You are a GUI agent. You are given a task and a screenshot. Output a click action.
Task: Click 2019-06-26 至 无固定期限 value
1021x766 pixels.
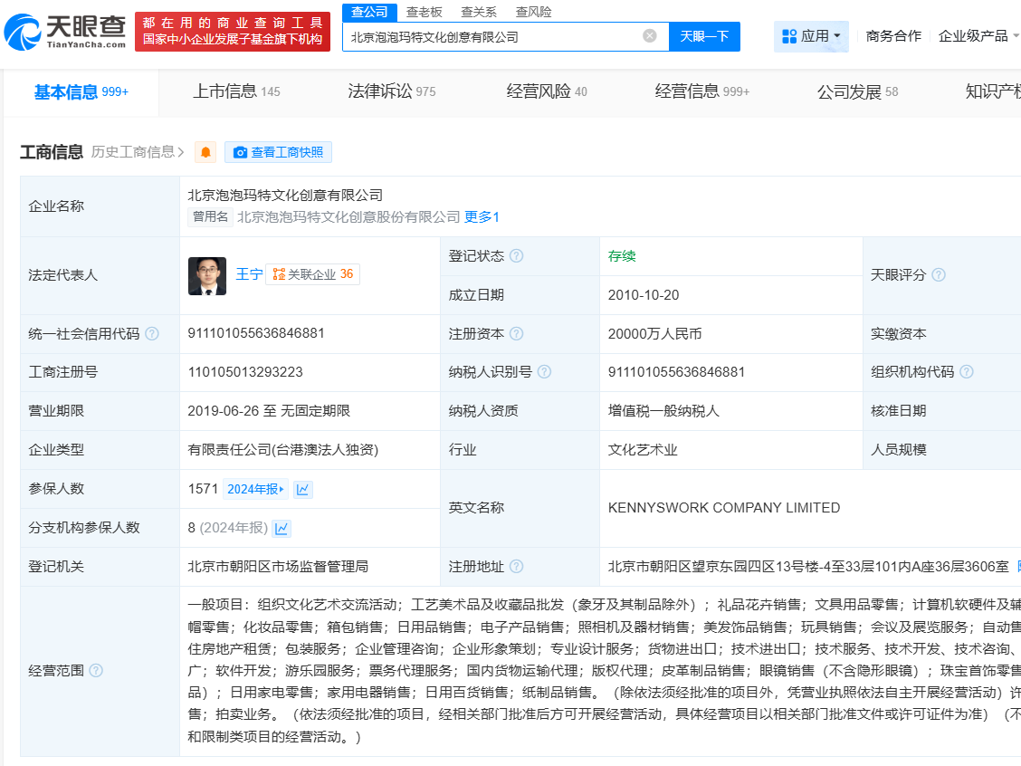pos(269,411)
